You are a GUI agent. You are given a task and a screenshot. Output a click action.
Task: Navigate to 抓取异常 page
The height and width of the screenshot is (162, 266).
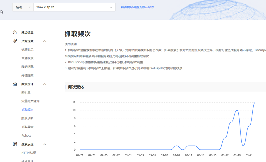tap(27, 127)
